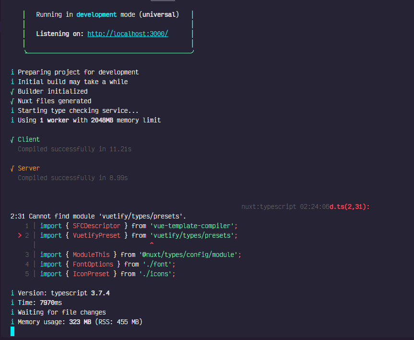414x340 pixels.
Task: Click the VuetifyPreset import on line 2
Action: pyautogui.click(x=96, y=236)
